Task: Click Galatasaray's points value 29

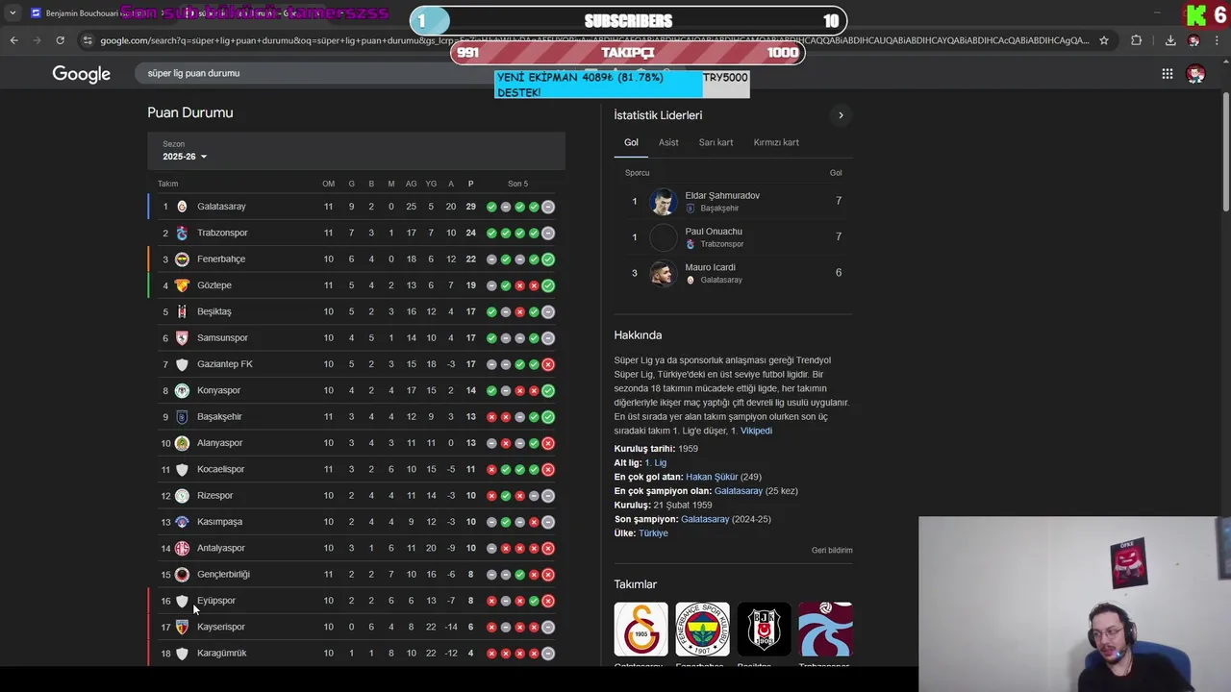Action: [x=470, y=207]
